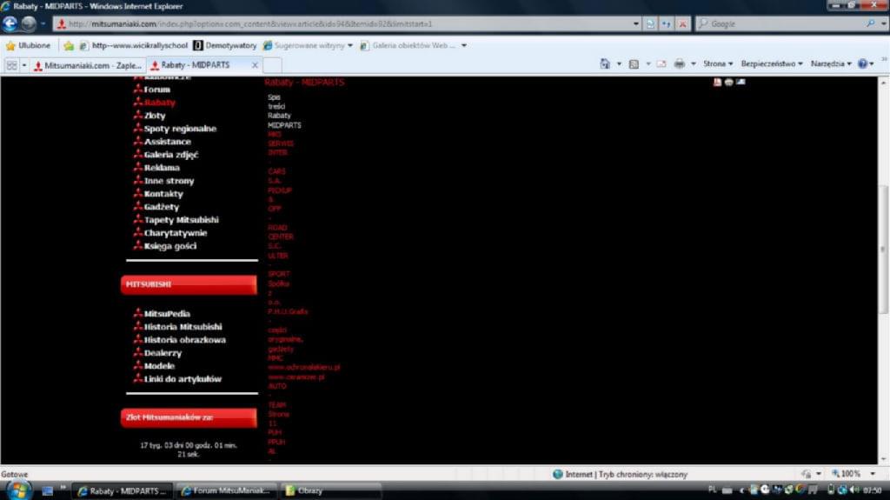Viewport: 890px width, 500px height.
Task: Open the Obrazy taskbar window
Action: point(329,490)
